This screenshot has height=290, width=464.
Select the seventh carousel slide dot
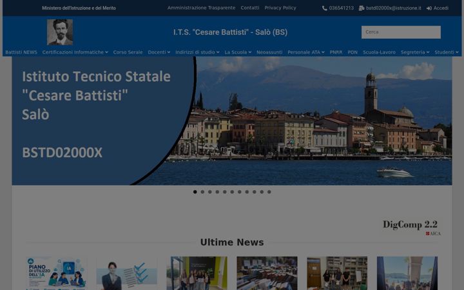(239, 192)
